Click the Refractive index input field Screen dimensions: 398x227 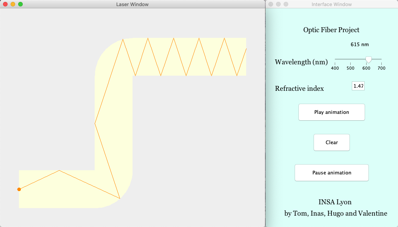point(358,86)
